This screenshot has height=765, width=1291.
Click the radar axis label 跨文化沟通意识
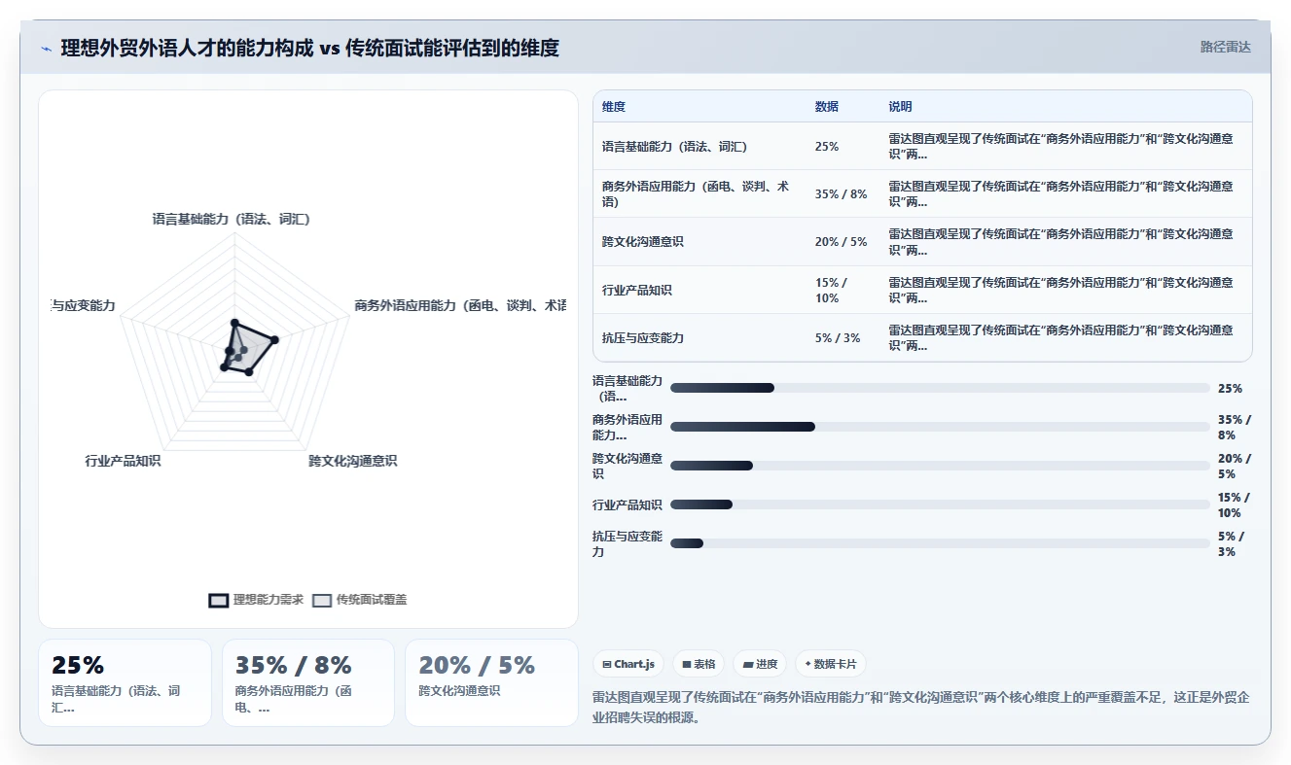pos(352,461)
